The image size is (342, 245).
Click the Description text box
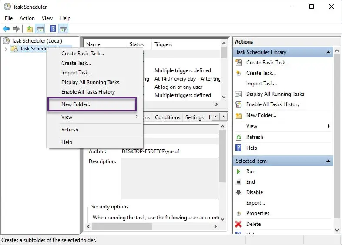click(x=170, y=178)
